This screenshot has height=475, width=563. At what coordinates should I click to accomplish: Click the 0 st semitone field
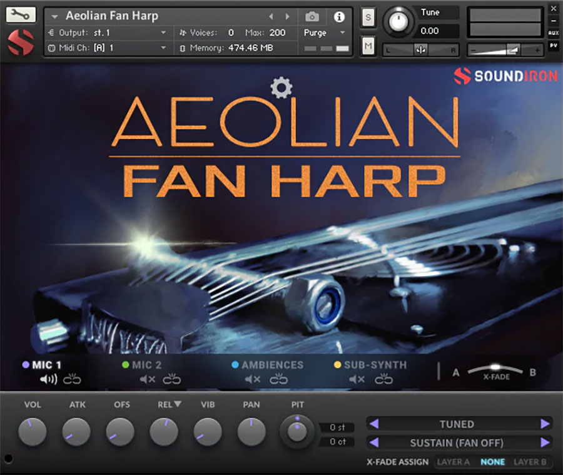[337, 427]
